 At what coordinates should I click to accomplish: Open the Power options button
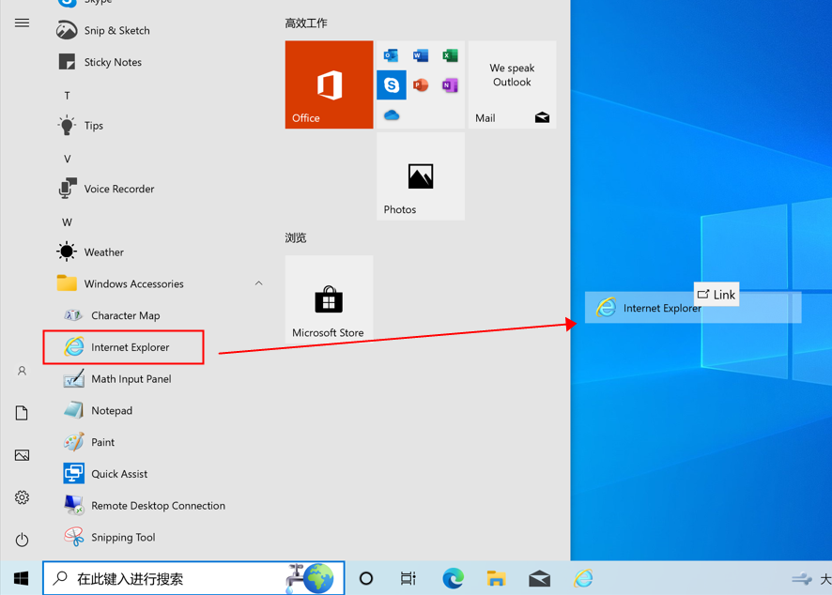tap(22, 540)
